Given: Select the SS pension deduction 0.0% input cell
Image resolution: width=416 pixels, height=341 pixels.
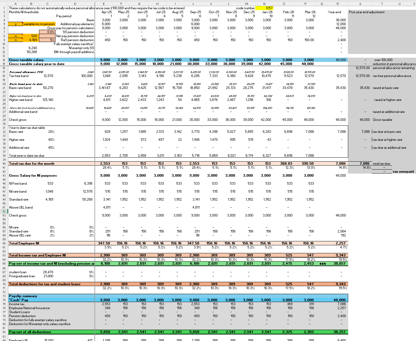Looking at the screenshot, I should pyautogui.click(x=47, y=32).
